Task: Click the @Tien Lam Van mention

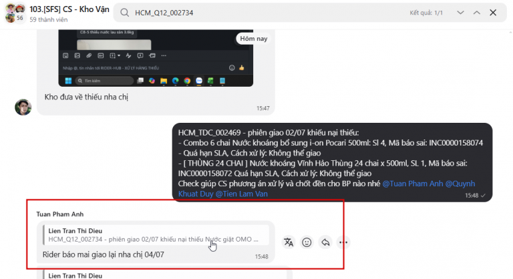Action: [241, 194]
